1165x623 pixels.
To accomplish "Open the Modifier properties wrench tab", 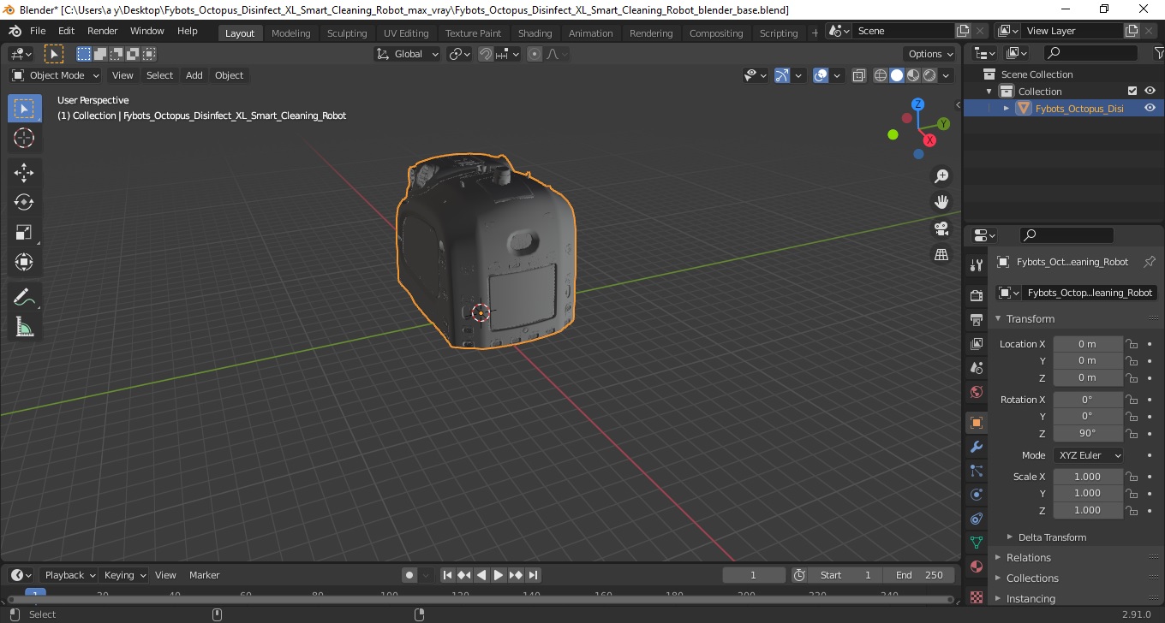I will [976, 447].
